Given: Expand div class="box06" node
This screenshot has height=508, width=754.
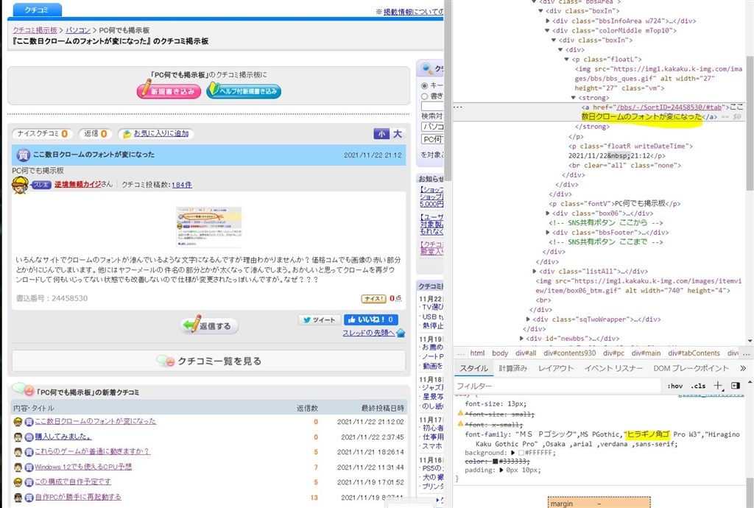Looking at the screenshot, I should coord(547,213).
